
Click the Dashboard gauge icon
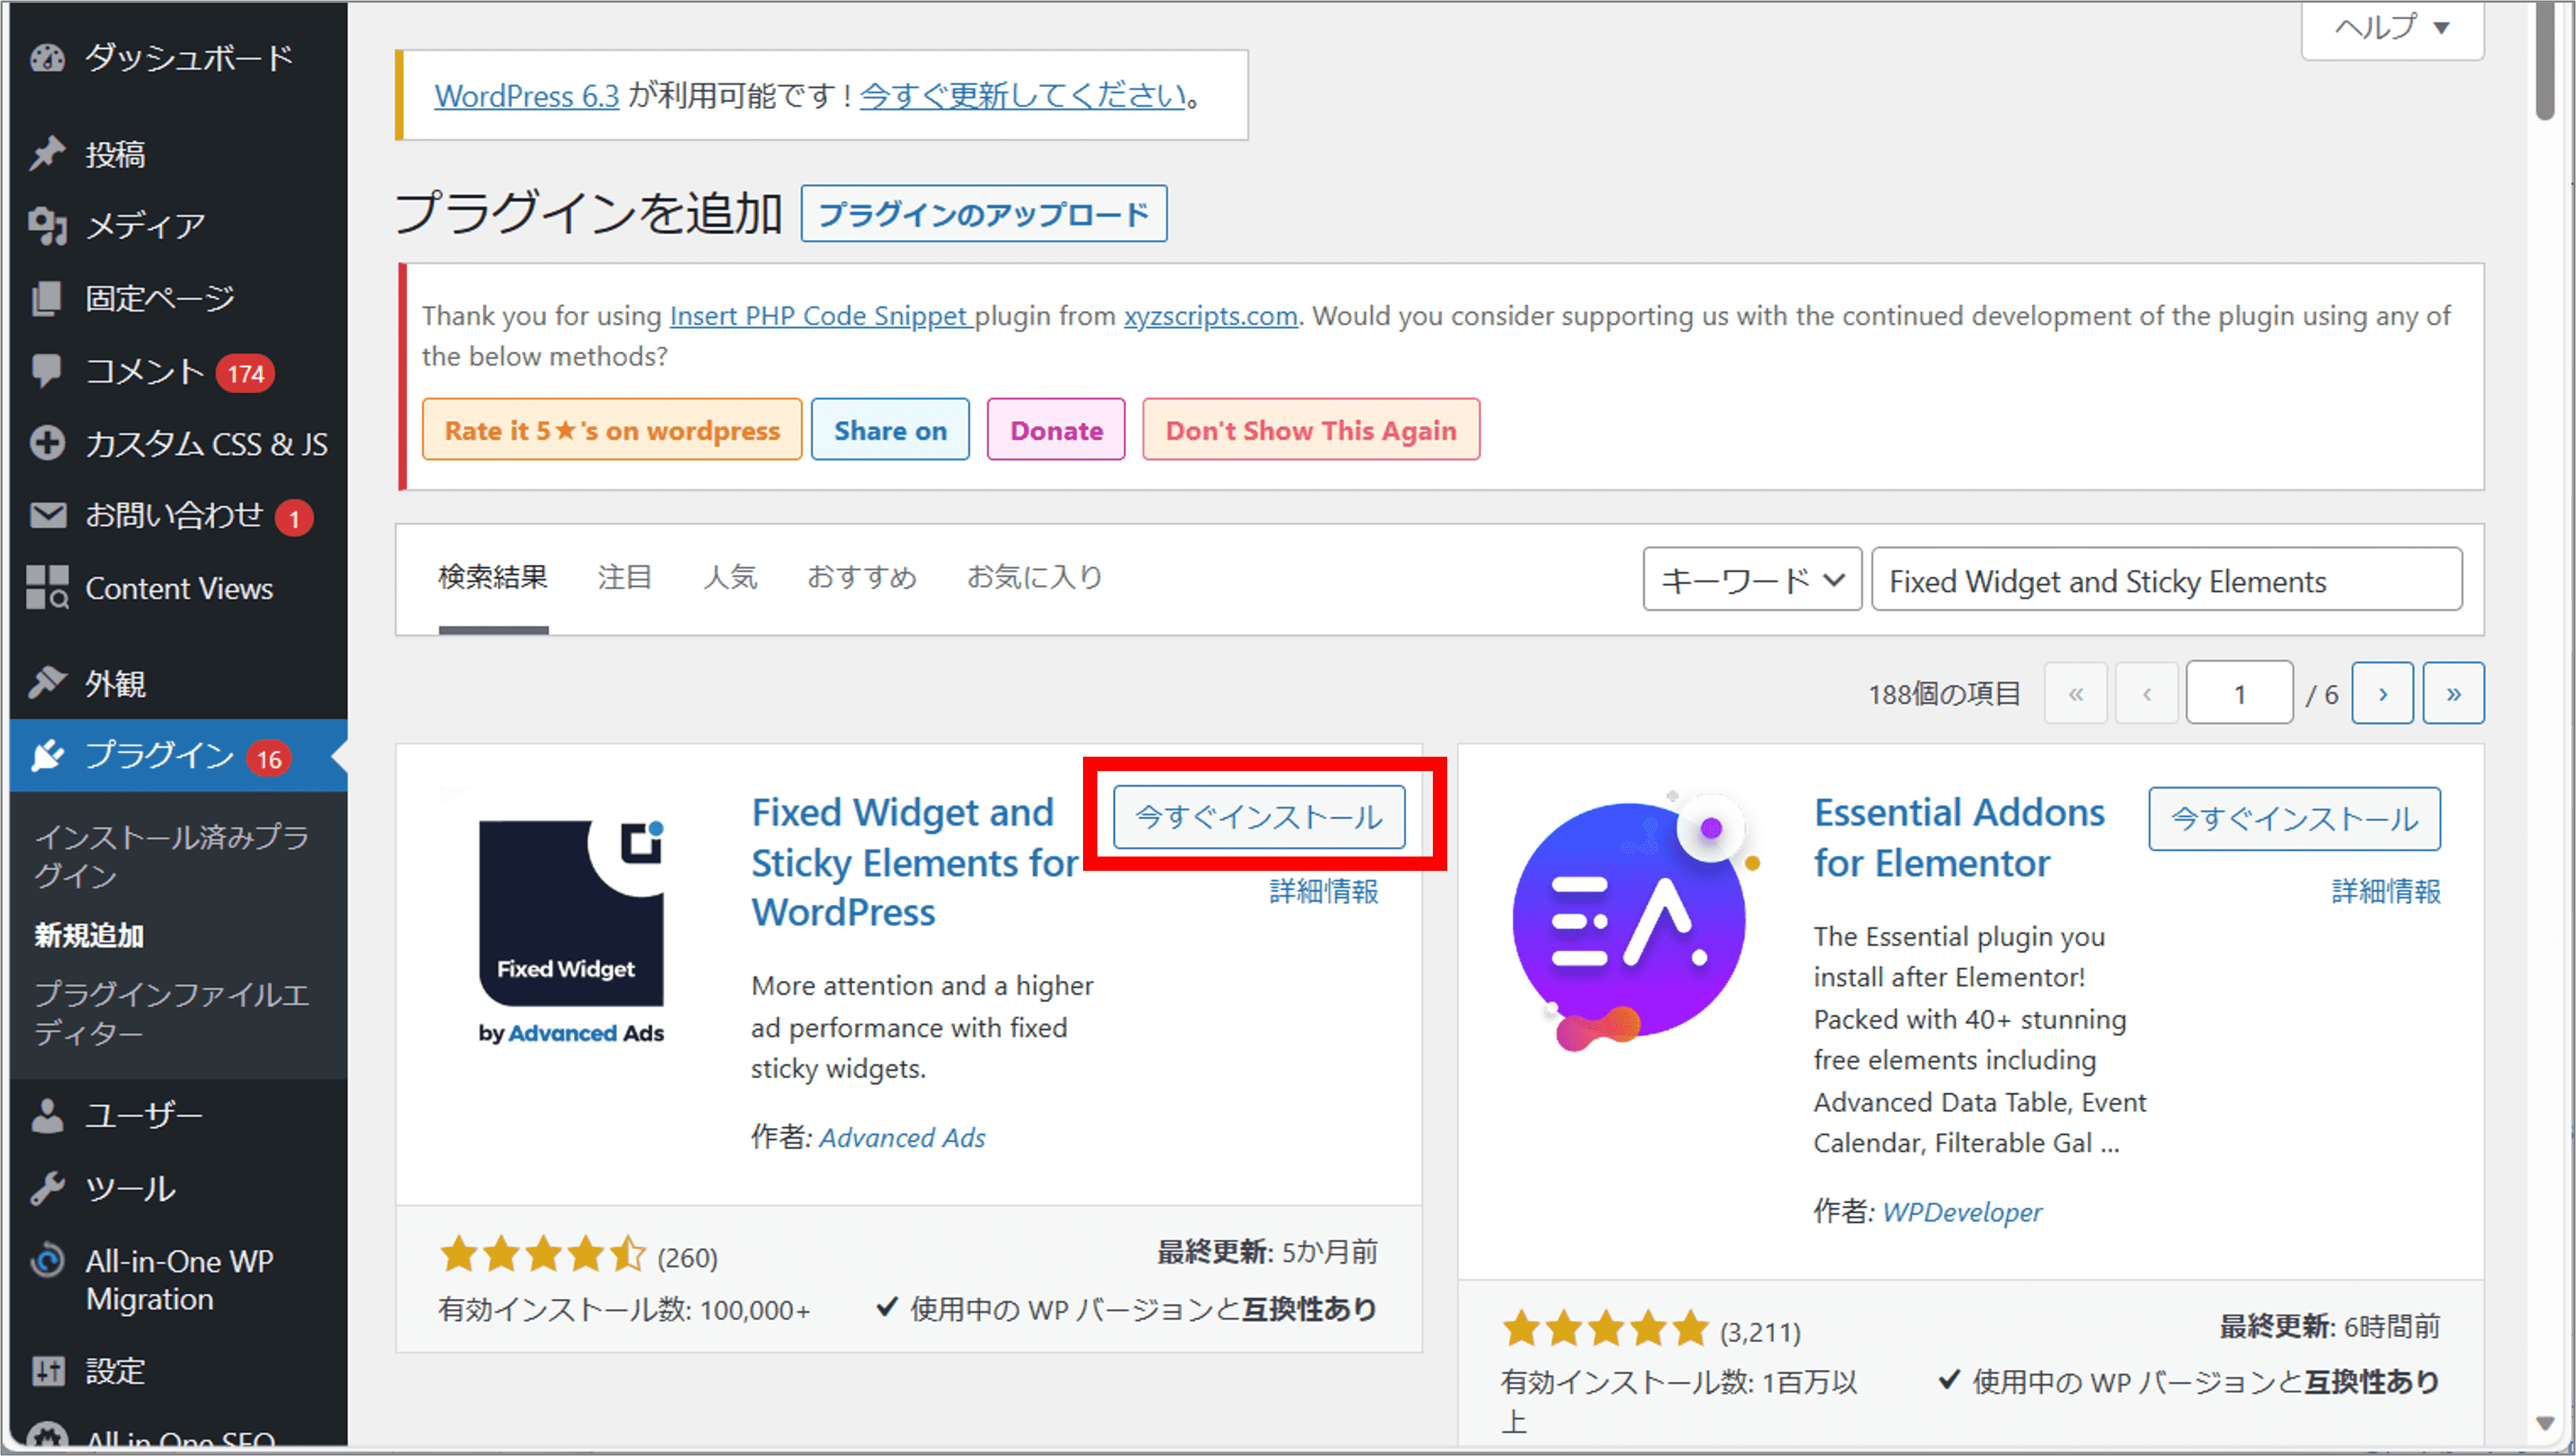(x=47, y=58)
